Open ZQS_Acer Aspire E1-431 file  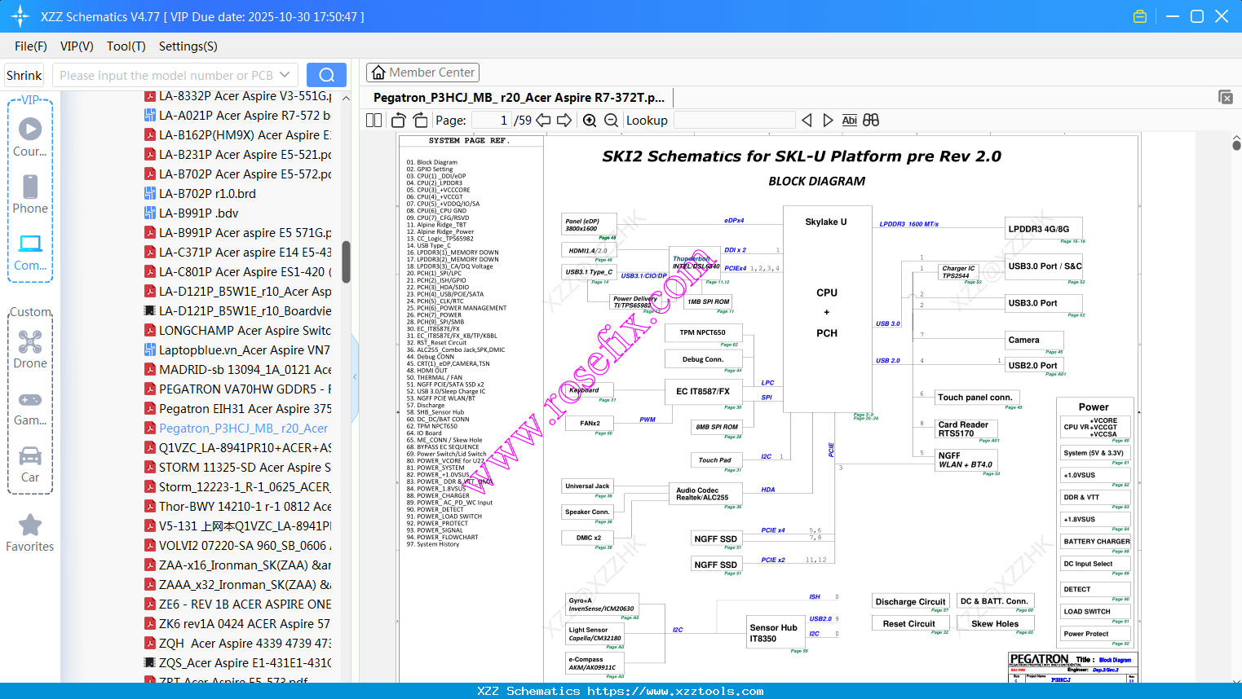[x=238, y=663]
